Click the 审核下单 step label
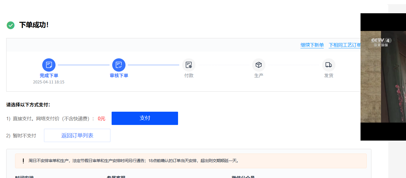 [119, 76]
